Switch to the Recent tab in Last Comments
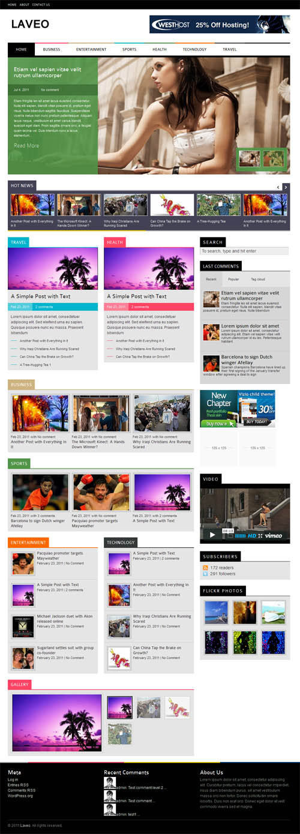This screenshot has height=834, width=300. click(211, 279)
